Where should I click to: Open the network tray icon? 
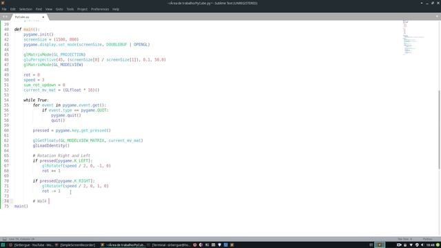tap(411, 245)
